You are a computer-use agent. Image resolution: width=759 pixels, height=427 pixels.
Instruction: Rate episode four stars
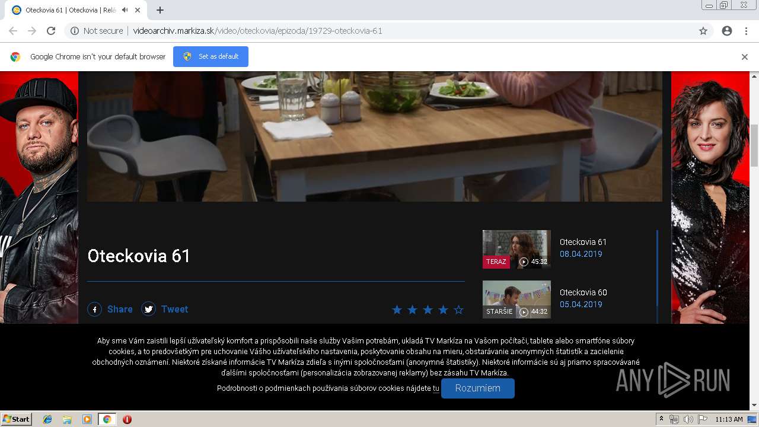coord(443,310)
